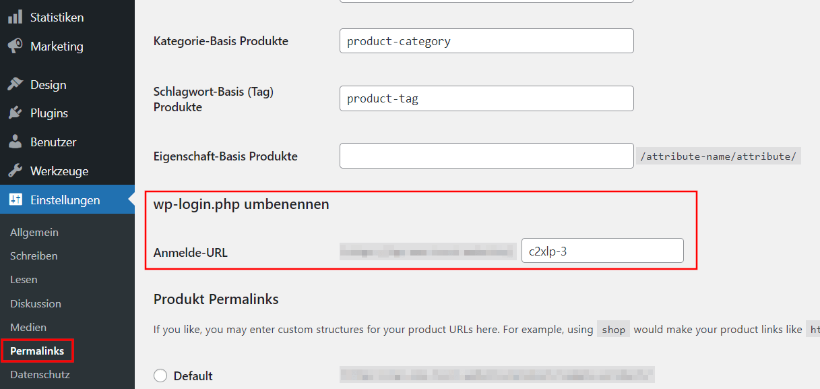Open Diskussion settings page
Viewport: 820px width, 389px height.
36,303
